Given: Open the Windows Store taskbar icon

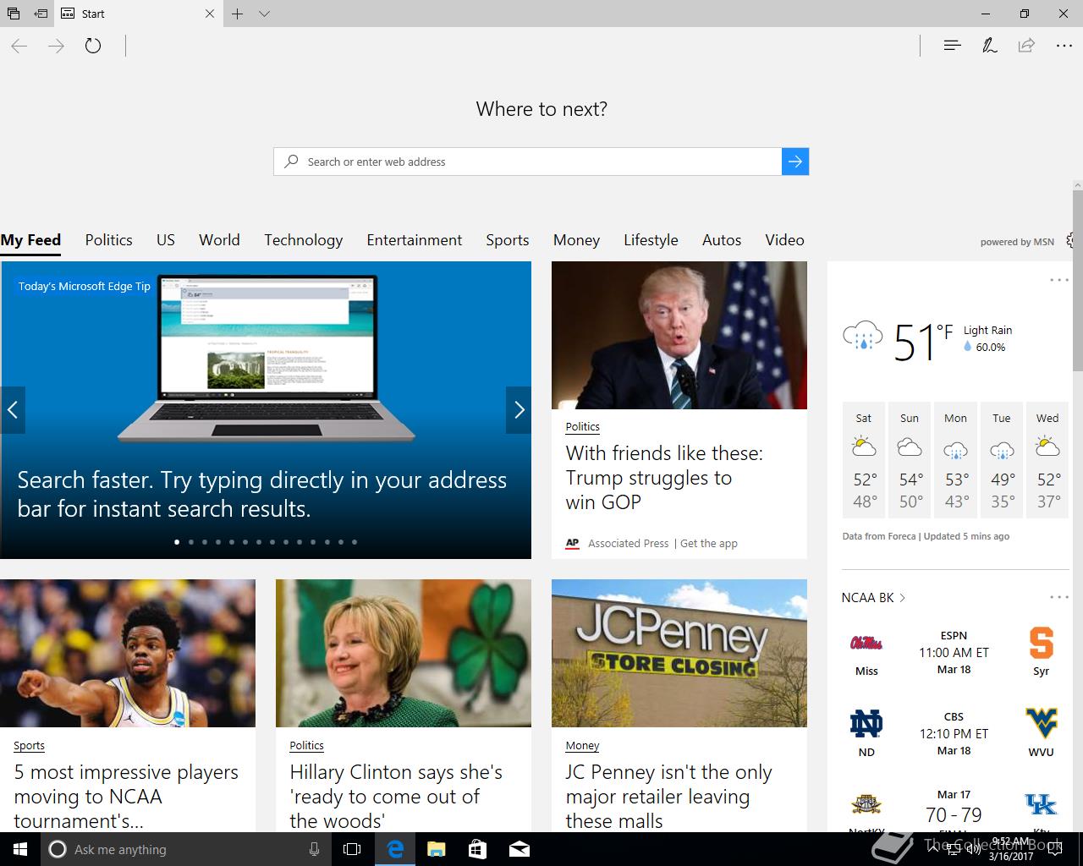Looking at the screenshot, I should pyautogui.click(x=477, y=849).
